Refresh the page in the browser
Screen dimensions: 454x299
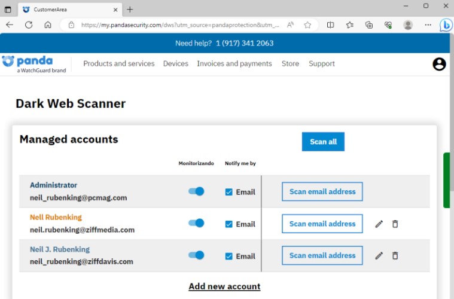[x=29, y=25]
